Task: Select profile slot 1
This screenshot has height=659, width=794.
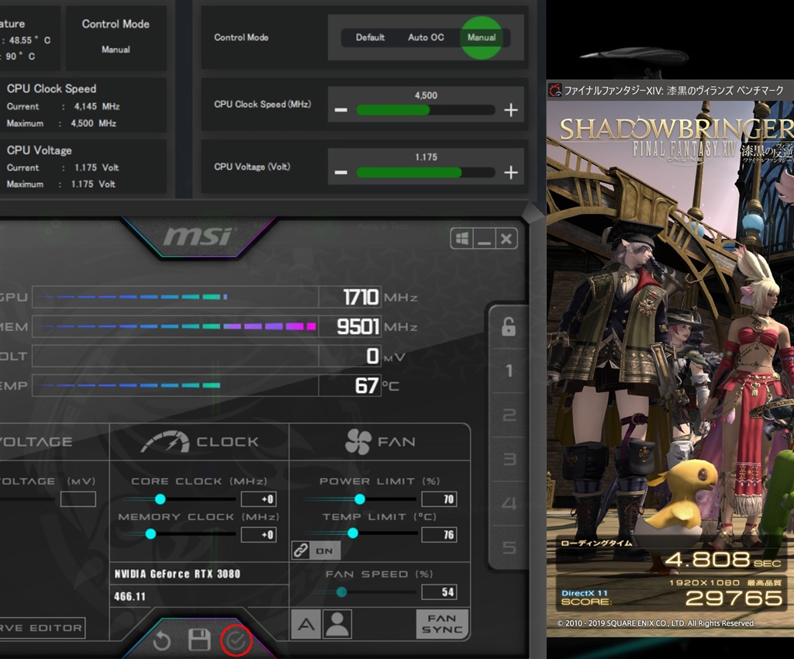Action: tap(509, 371)
